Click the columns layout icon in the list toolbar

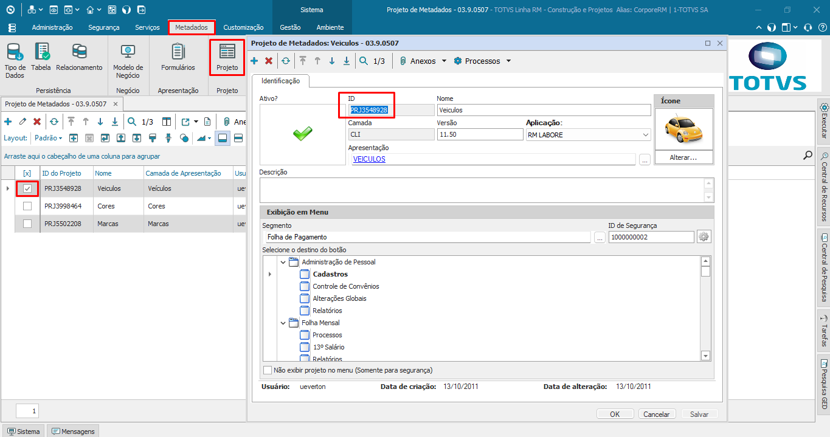click(167, 122)
